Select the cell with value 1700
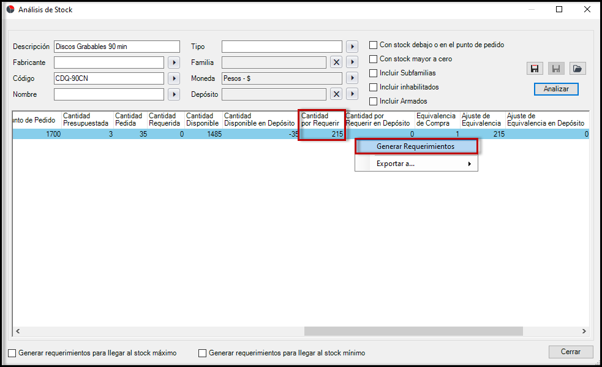602x367 pixels. [37, 134]
